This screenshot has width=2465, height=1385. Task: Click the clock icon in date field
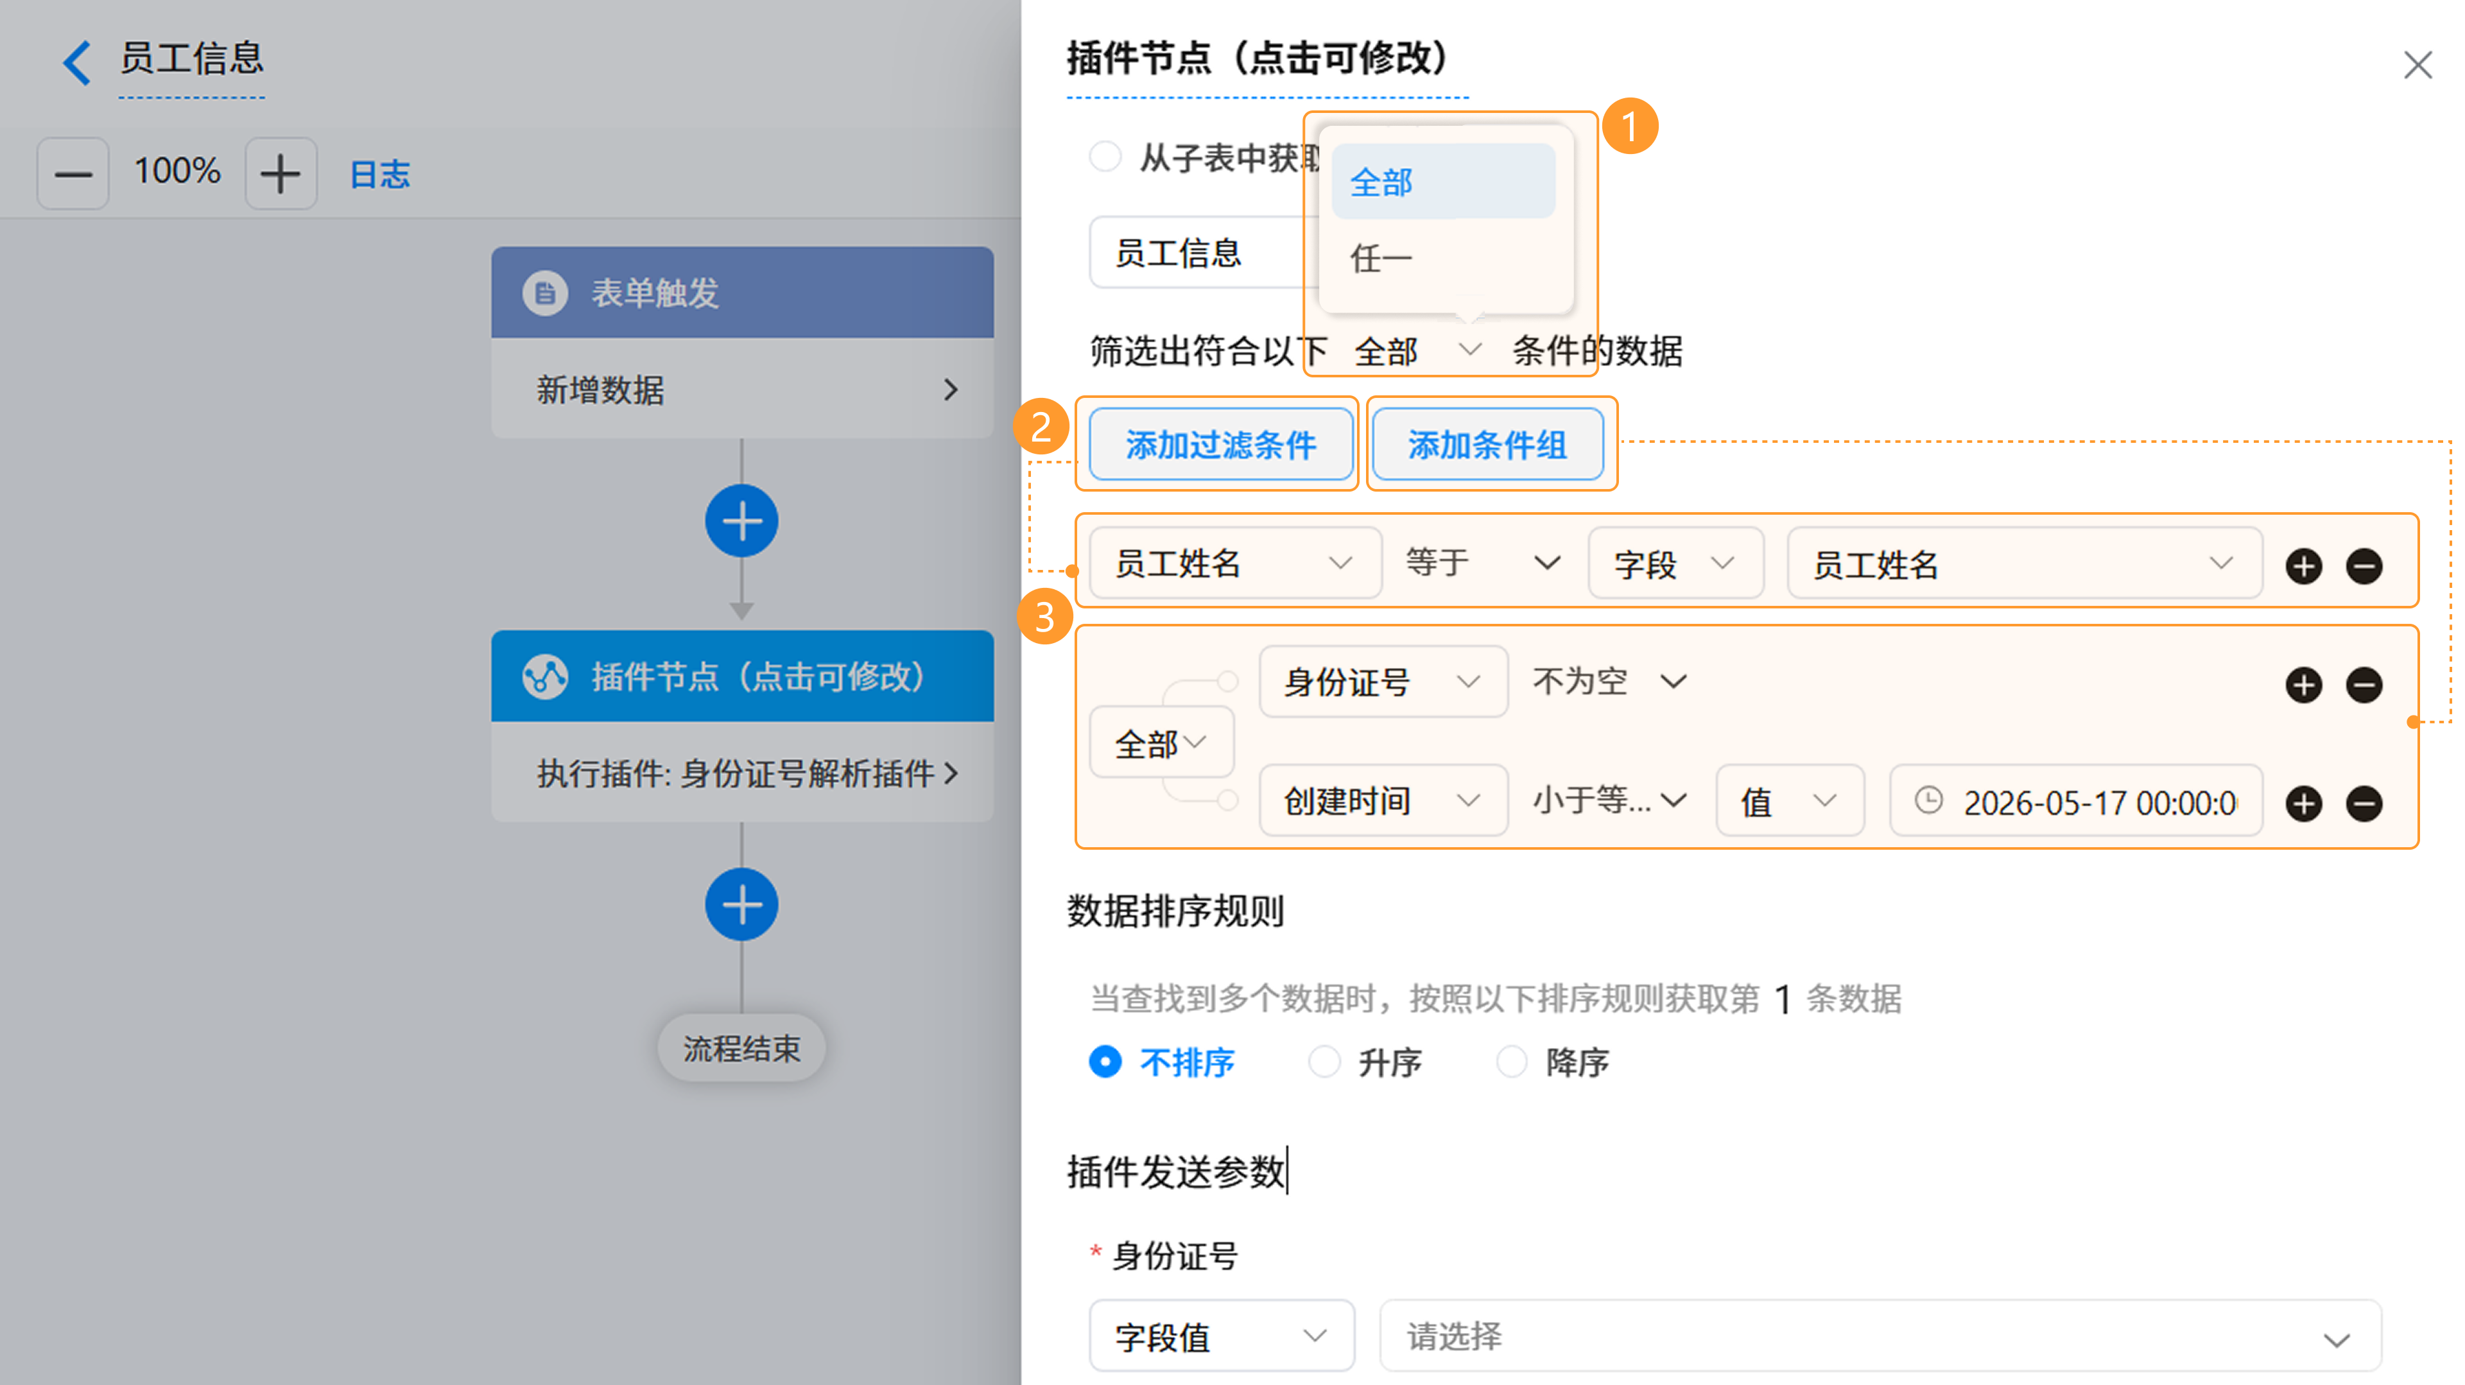point(1928,800)
